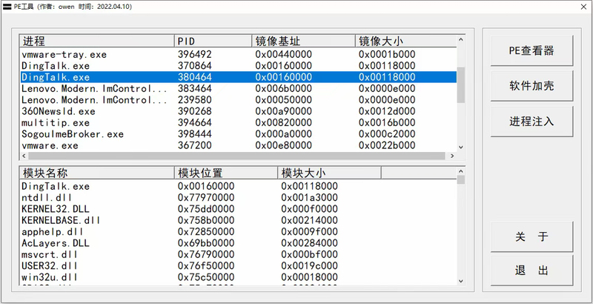Select the 360NewsId.exe process
Screen dimensions: 593x304
click(238, 111)
